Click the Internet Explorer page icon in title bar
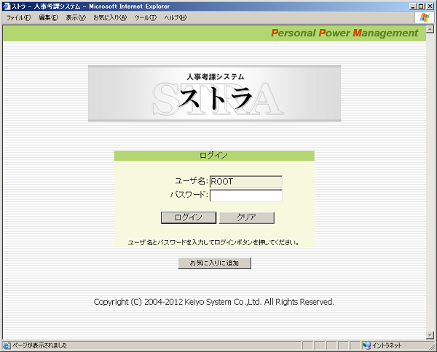This screenshot has height=352, width=437. coord(7,6)
